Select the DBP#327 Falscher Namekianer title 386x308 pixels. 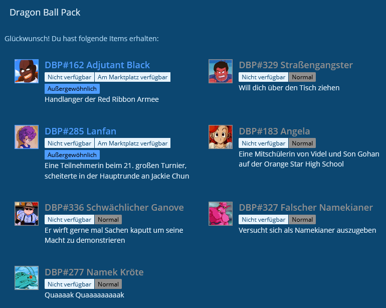pos(306,208)
